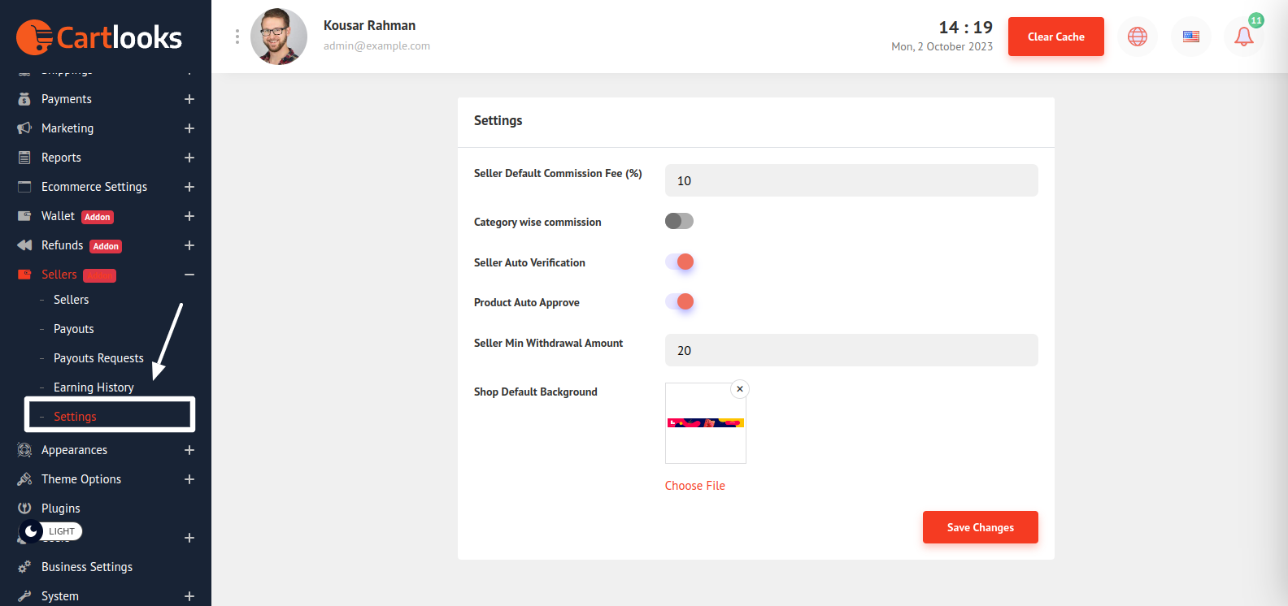Expand the Payments menu with the plus

pos(189,99)
